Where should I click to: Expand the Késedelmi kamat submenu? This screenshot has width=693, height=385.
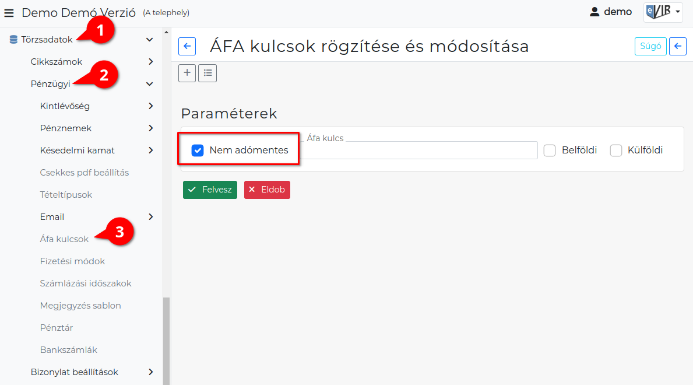(x=150, y=150)
